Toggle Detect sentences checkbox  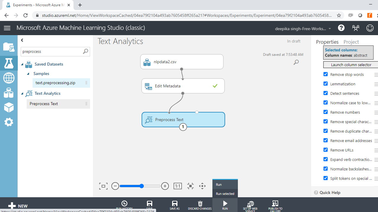[x=326, y=93]
